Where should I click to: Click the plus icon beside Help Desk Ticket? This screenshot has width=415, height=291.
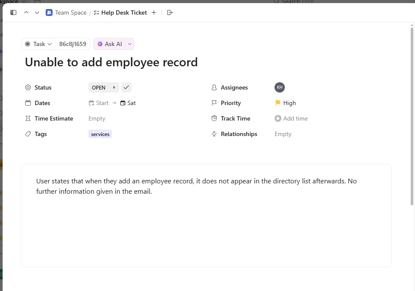coord(154,12)
